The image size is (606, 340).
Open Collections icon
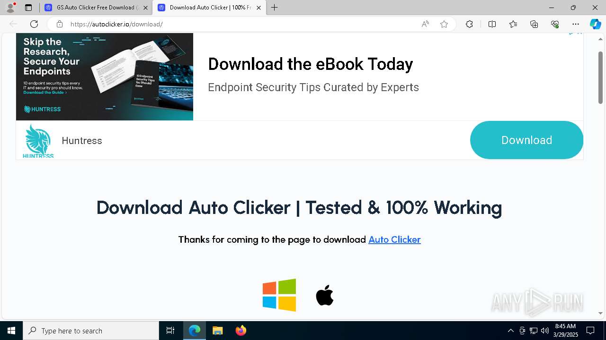point(534,24)
